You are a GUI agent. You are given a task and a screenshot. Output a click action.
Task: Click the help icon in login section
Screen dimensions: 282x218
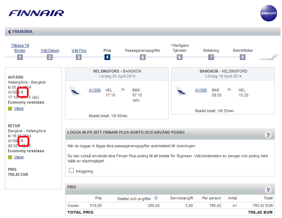268,135
